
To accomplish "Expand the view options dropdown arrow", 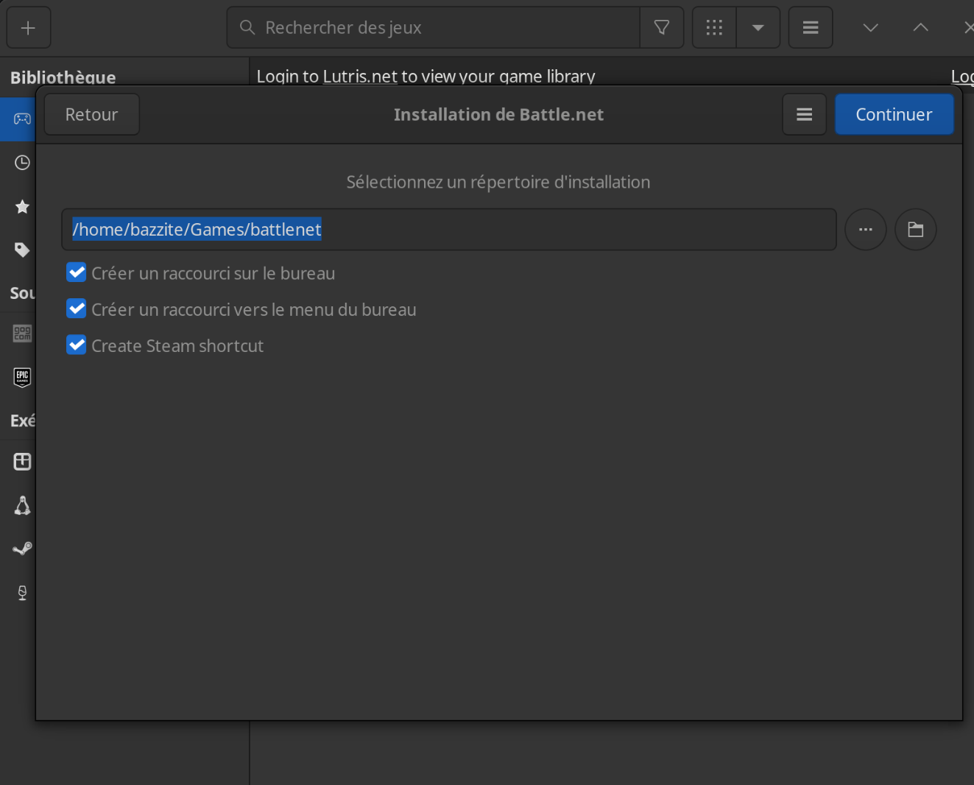I will pos(758,28).
